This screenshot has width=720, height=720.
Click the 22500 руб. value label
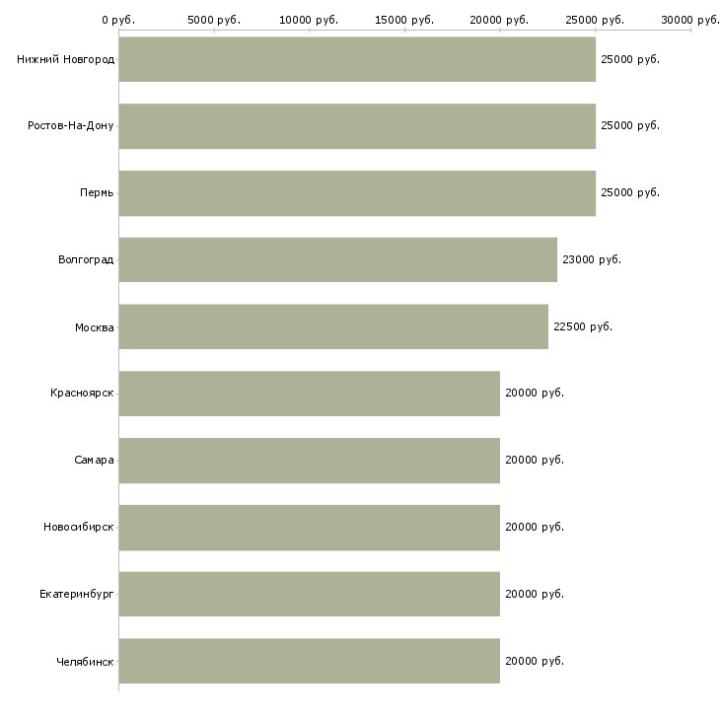[583, 326]
